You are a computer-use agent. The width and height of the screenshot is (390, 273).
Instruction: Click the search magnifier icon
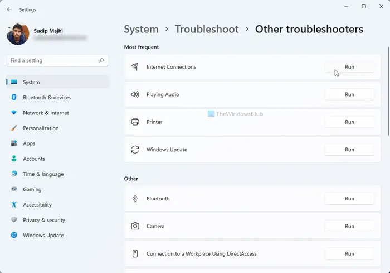[x=101, y=60]
